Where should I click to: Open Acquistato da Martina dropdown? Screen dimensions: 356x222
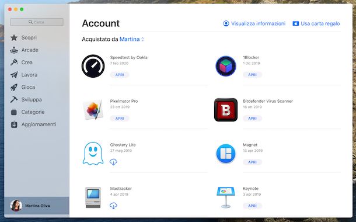coord(132,39)
